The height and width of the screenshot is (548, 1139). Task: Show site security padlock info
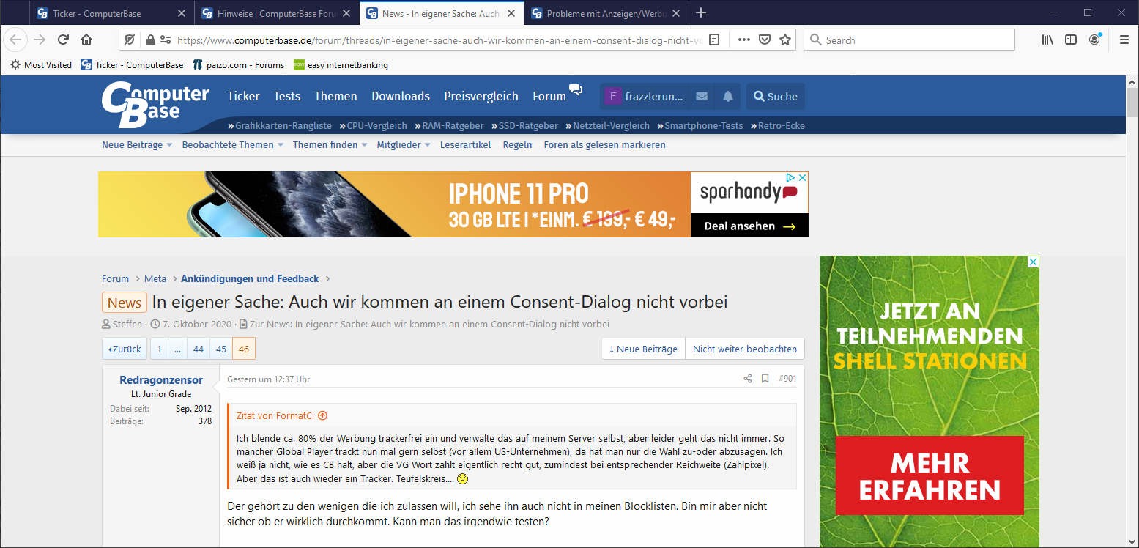click(151, 40)
